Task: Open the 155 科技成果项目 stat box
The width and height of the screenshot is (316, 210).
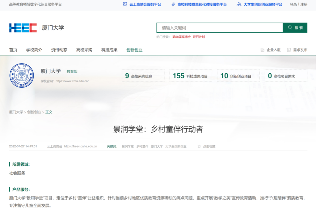Action: pyautogui.click(x=191, y=76)
